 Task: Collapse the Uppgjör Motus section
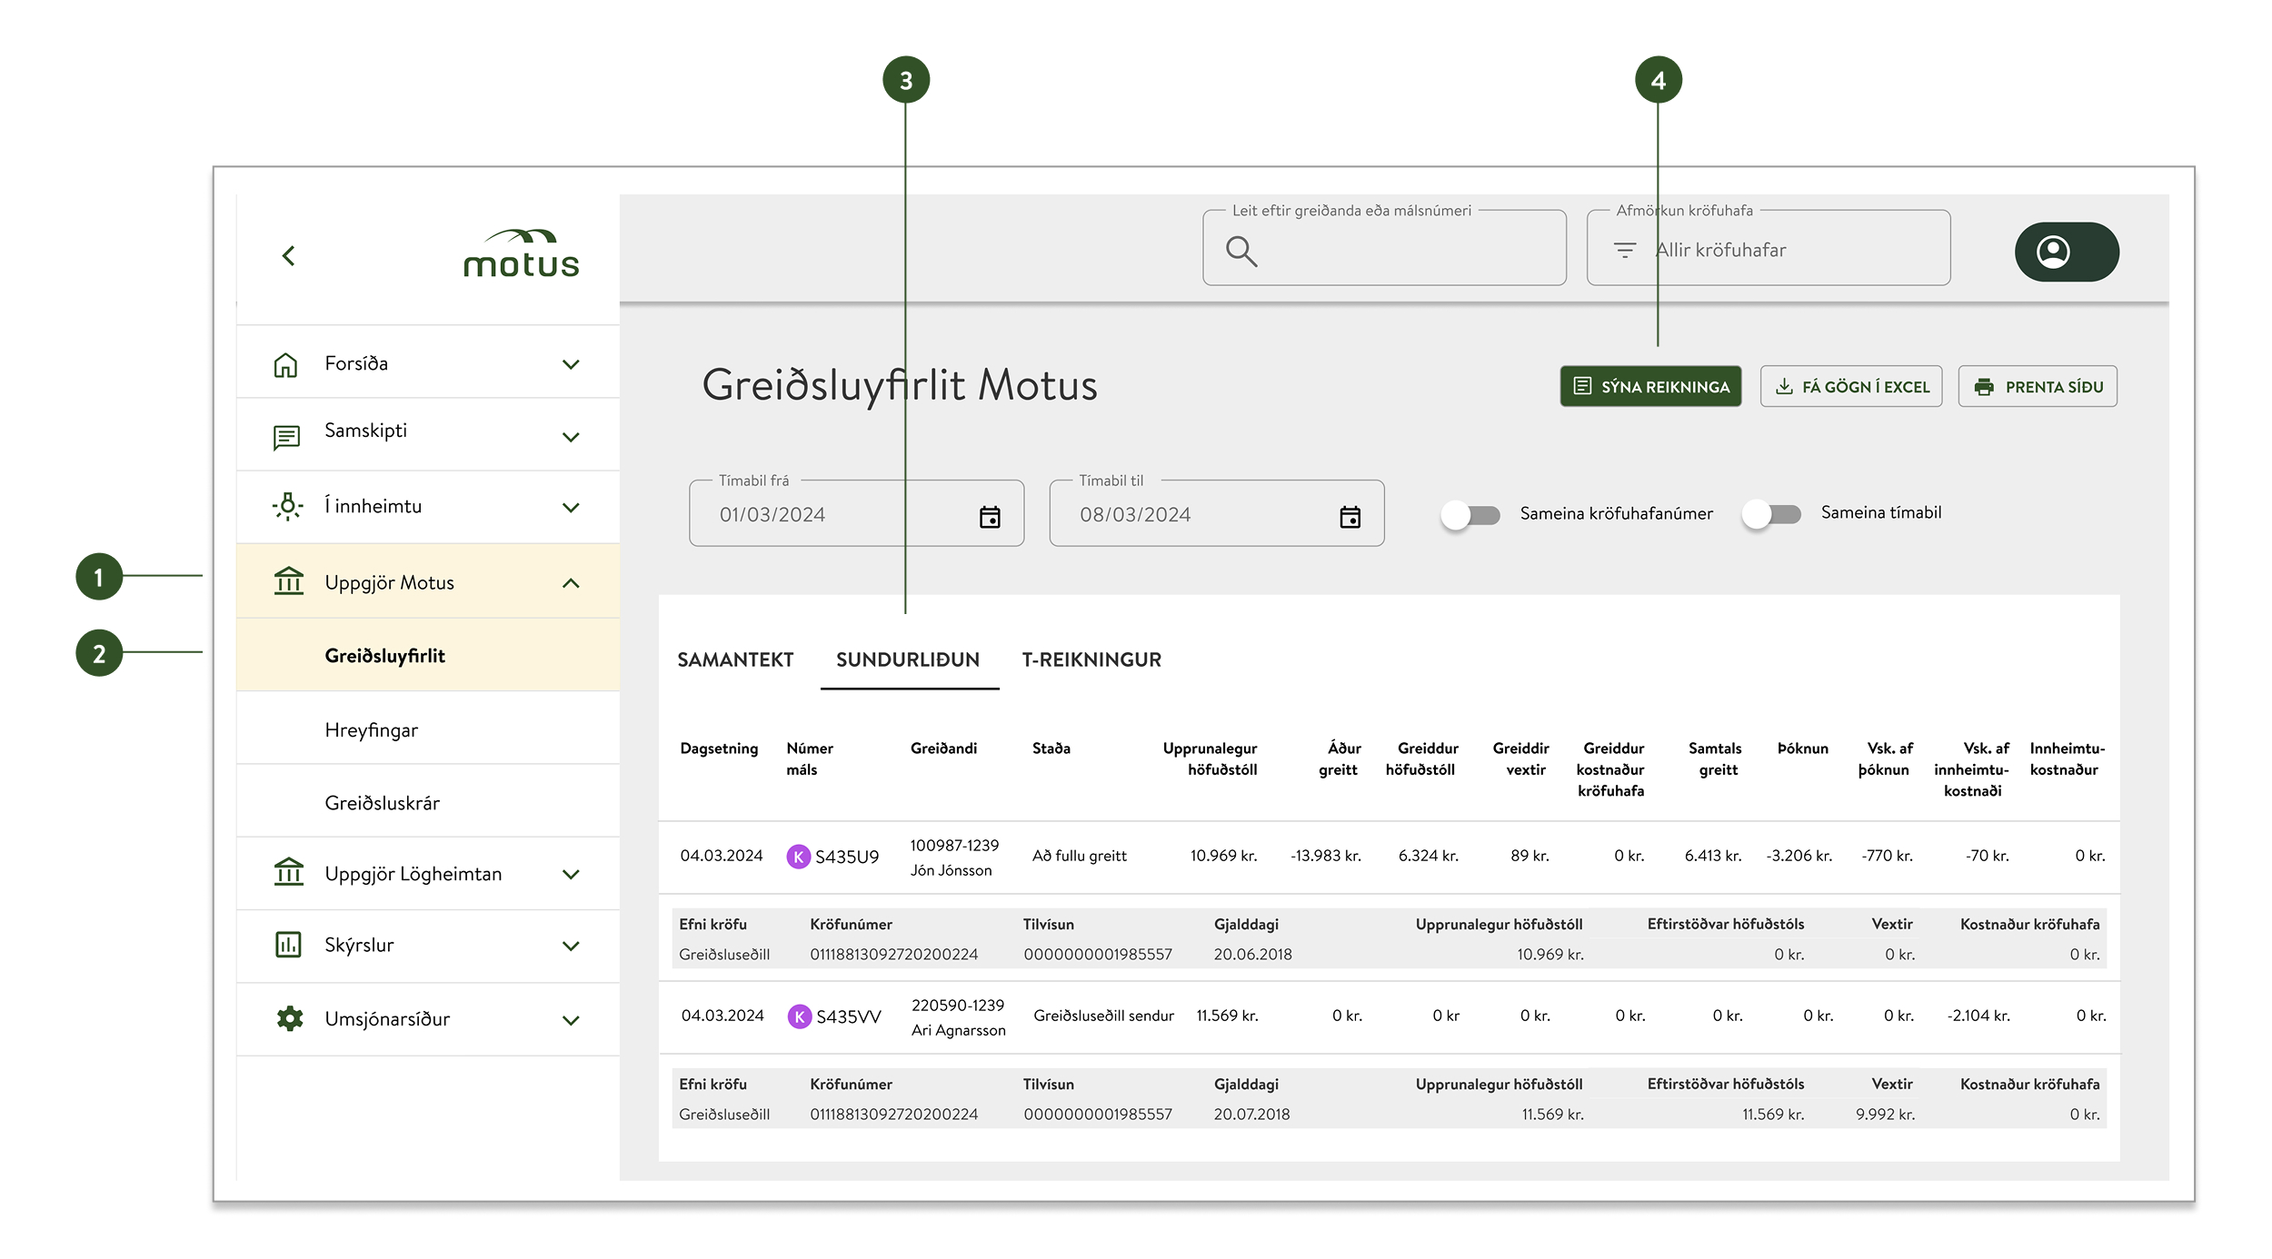coord(571,583)
